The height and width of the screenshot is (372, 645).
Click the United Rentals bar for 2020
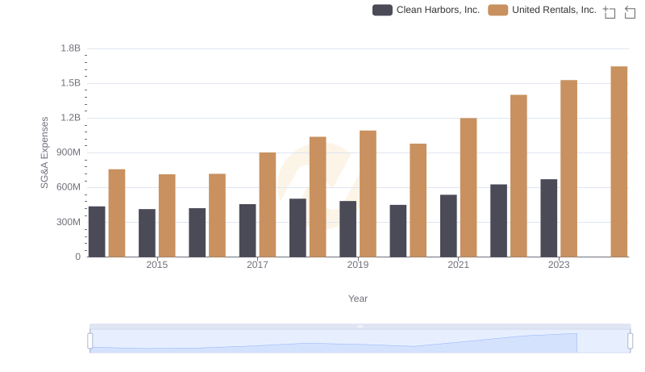pos(418,200)
